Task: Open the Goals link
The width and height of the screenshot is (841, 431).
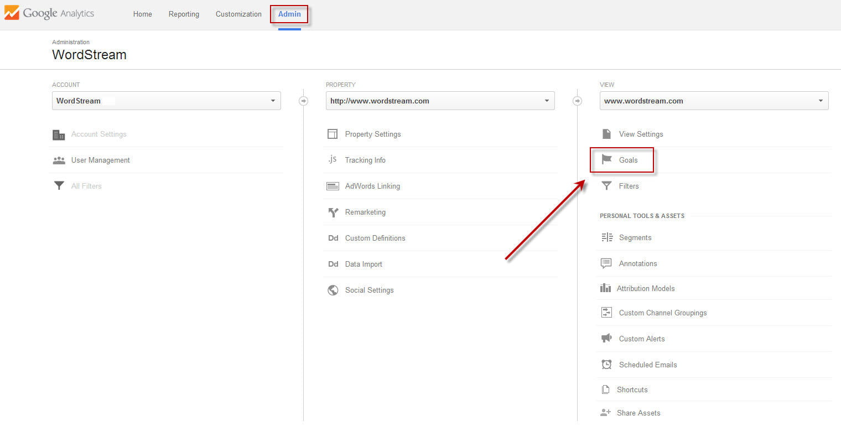Action: (x=629, y=160)
